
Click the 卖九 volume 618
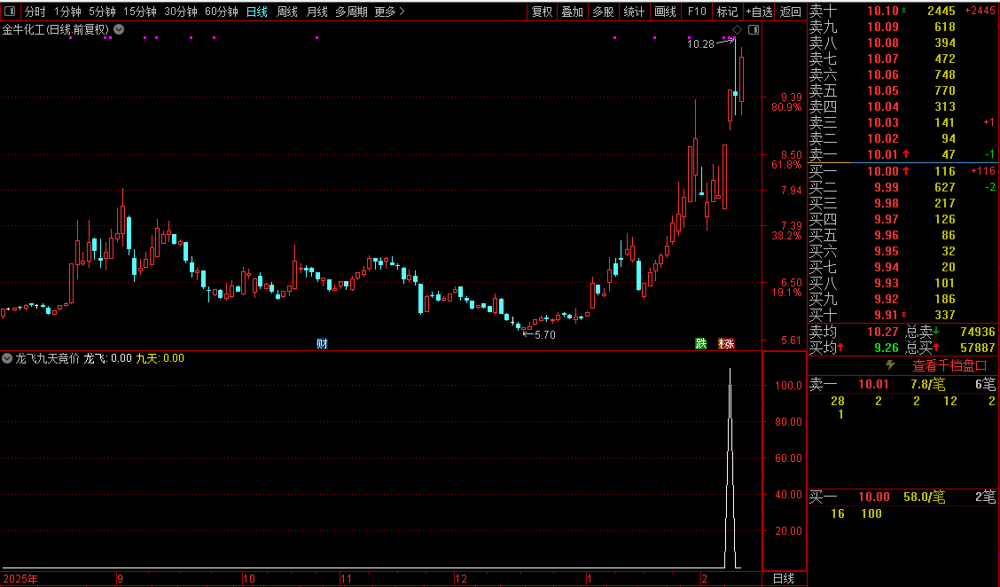pyautogui.click(x=945, y=27)
